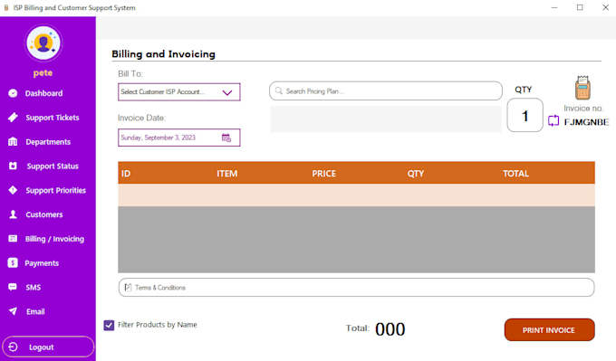Image resolution: width=616 pixels, height=361 pixels.
Task: Minimize the application window
Action: (554, 7)
